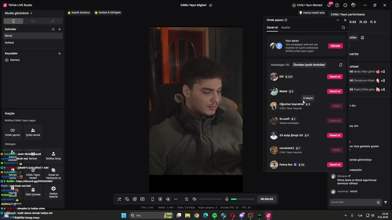Open the Ortak yayıncı help circle icon
The width and height of the screenshot is (392, 220).
(286, 20)
